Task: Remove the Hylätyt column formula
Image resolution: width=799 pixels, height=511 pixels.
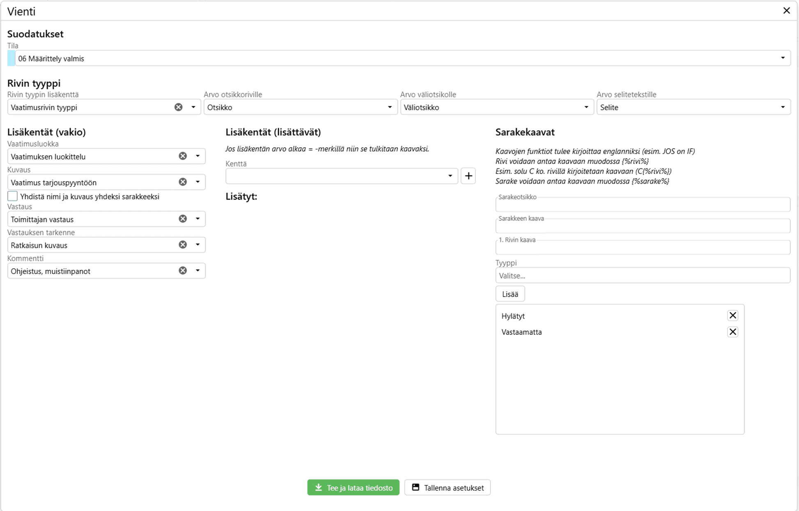Action: pyautogui.click(x=732, y=315)
